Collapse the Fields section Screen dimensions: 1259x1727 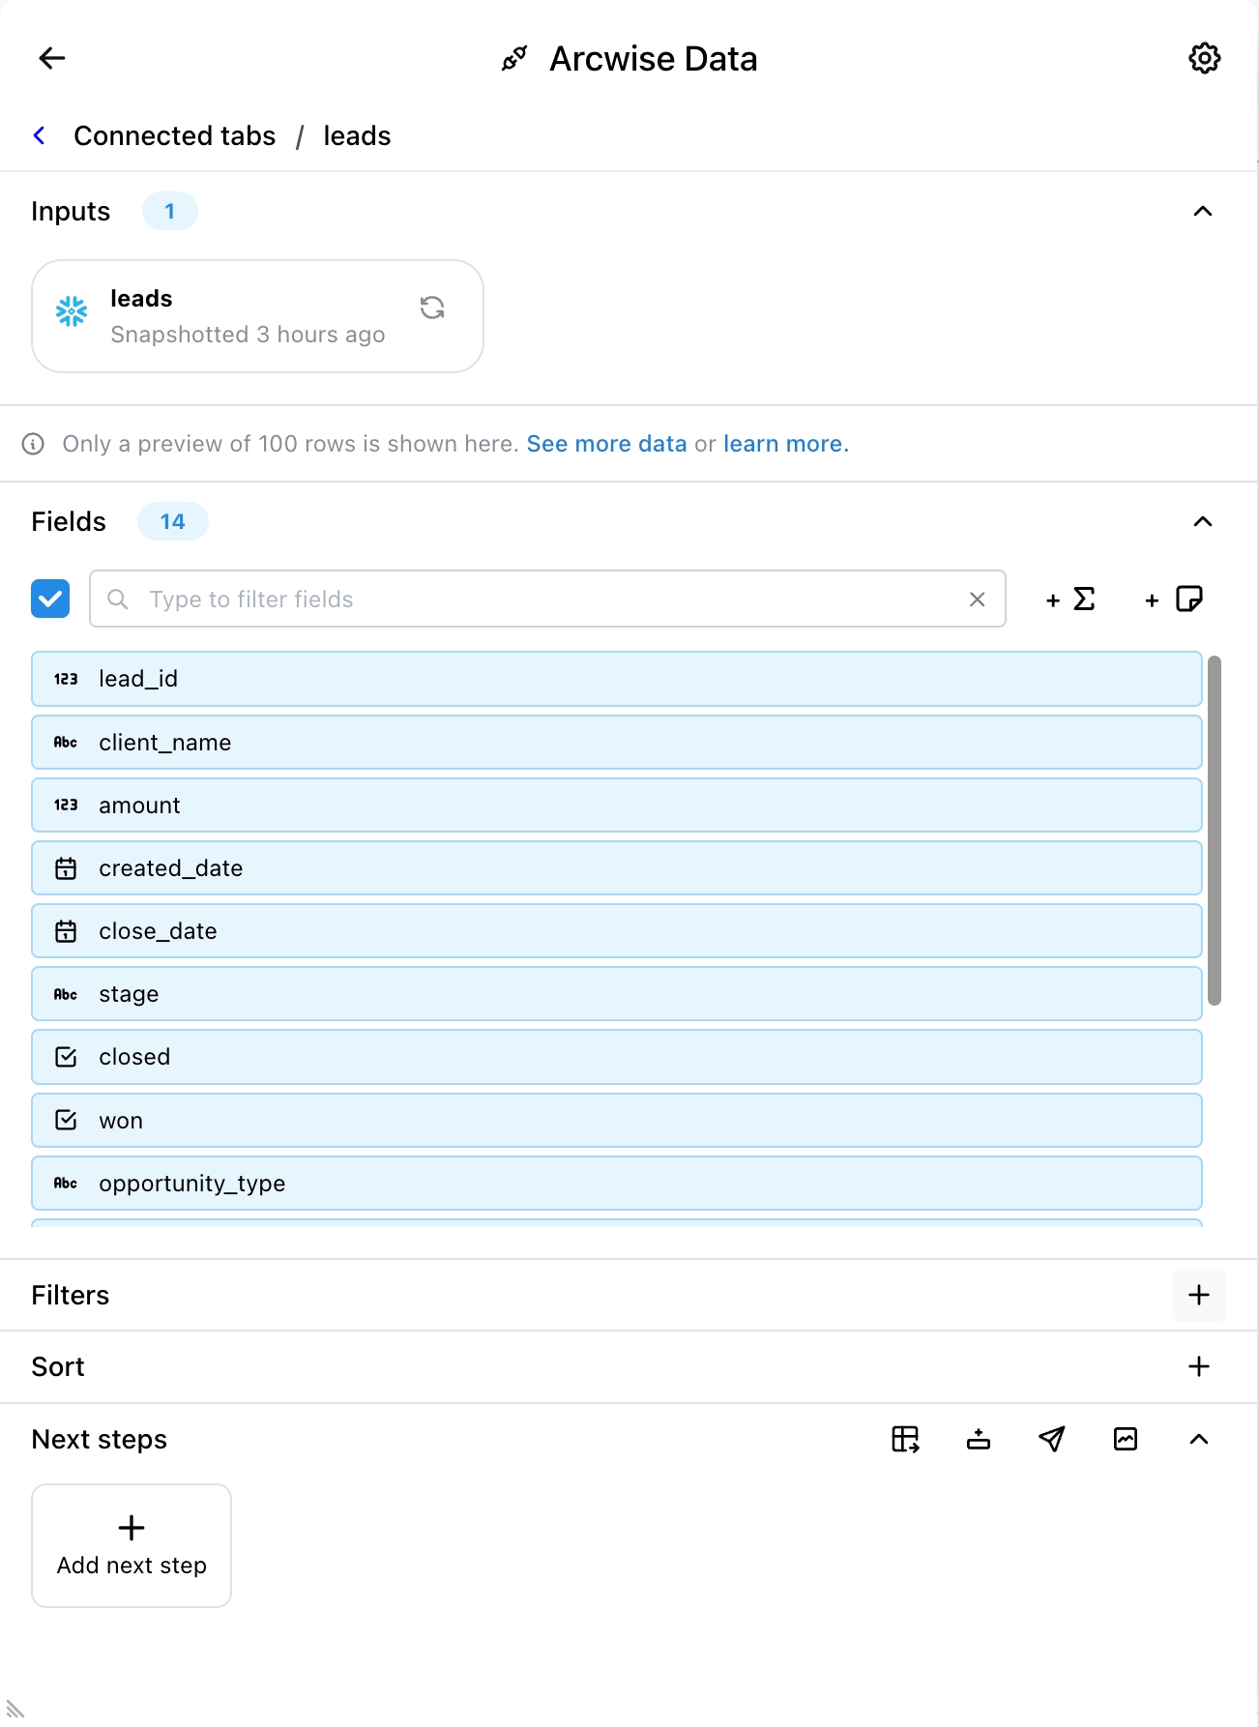pyautogui.click(x=1203, y=522)
